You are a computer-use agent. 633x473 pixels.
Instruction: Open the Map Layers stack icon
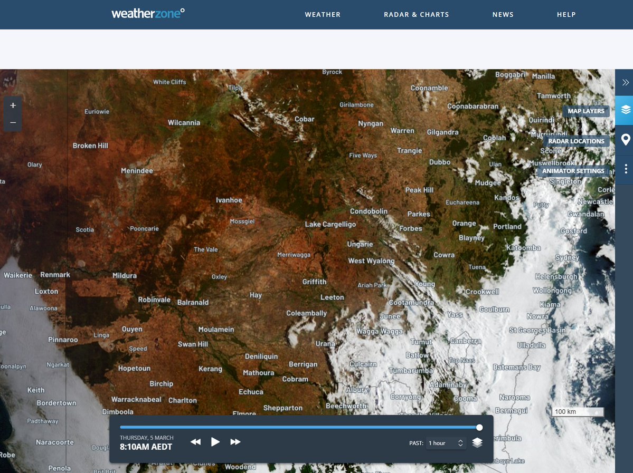[x=625, y=110]
